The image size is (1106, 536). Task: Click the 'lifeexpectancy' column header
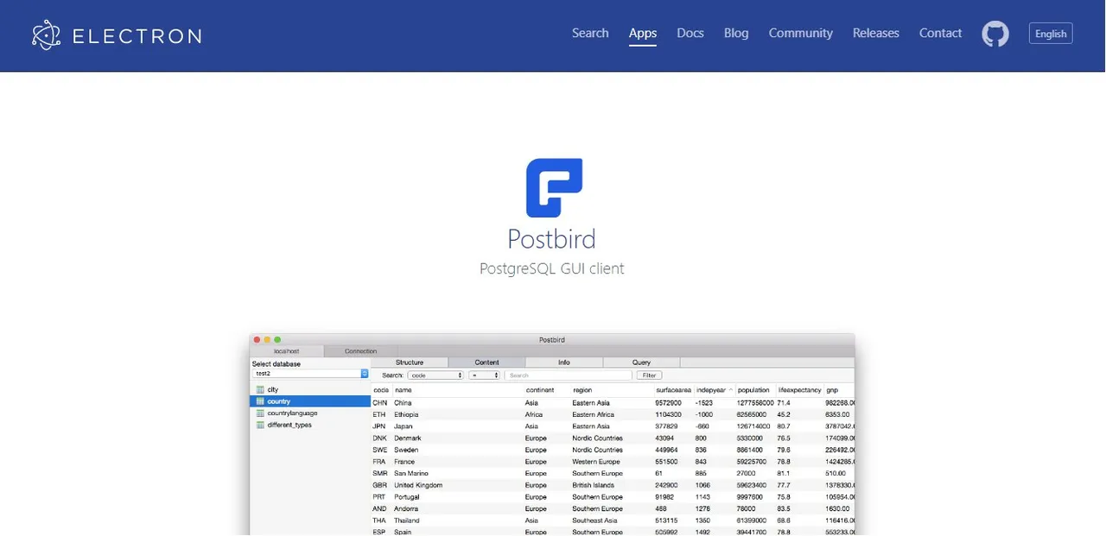click(799, 390)
